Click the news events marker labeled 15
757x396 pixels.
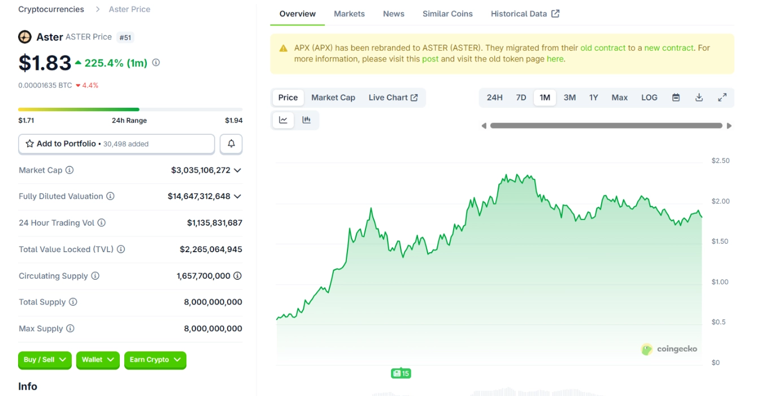pyautogui.click(x=401, y=373)
